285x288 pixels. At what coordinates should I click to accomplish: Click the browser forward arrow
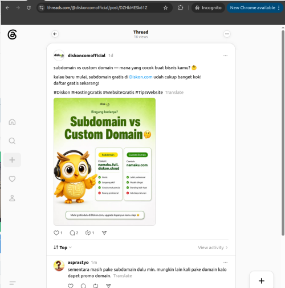coord(18,8)
